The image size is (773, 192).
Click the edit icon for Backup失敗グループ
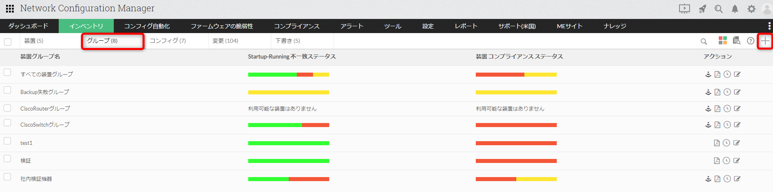(x=737, y=92)
